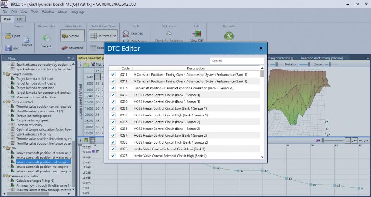Click the DTC list scroll down arrow
Viewport: 371px width, 197px height.
262,157
